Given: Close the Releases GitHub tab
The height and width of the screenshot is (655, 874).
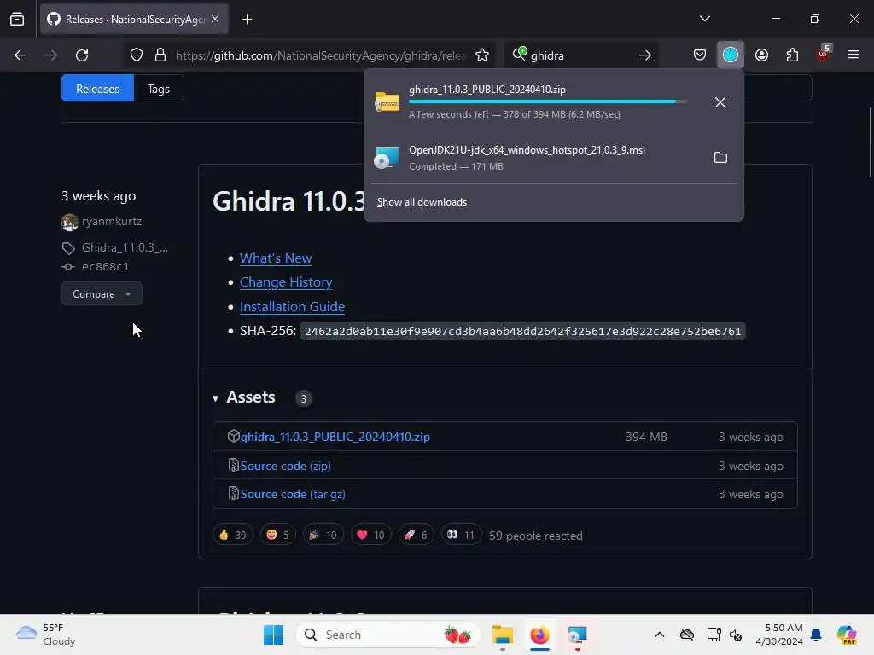Looking at the screenshot, I should click(x=215, y=19).
